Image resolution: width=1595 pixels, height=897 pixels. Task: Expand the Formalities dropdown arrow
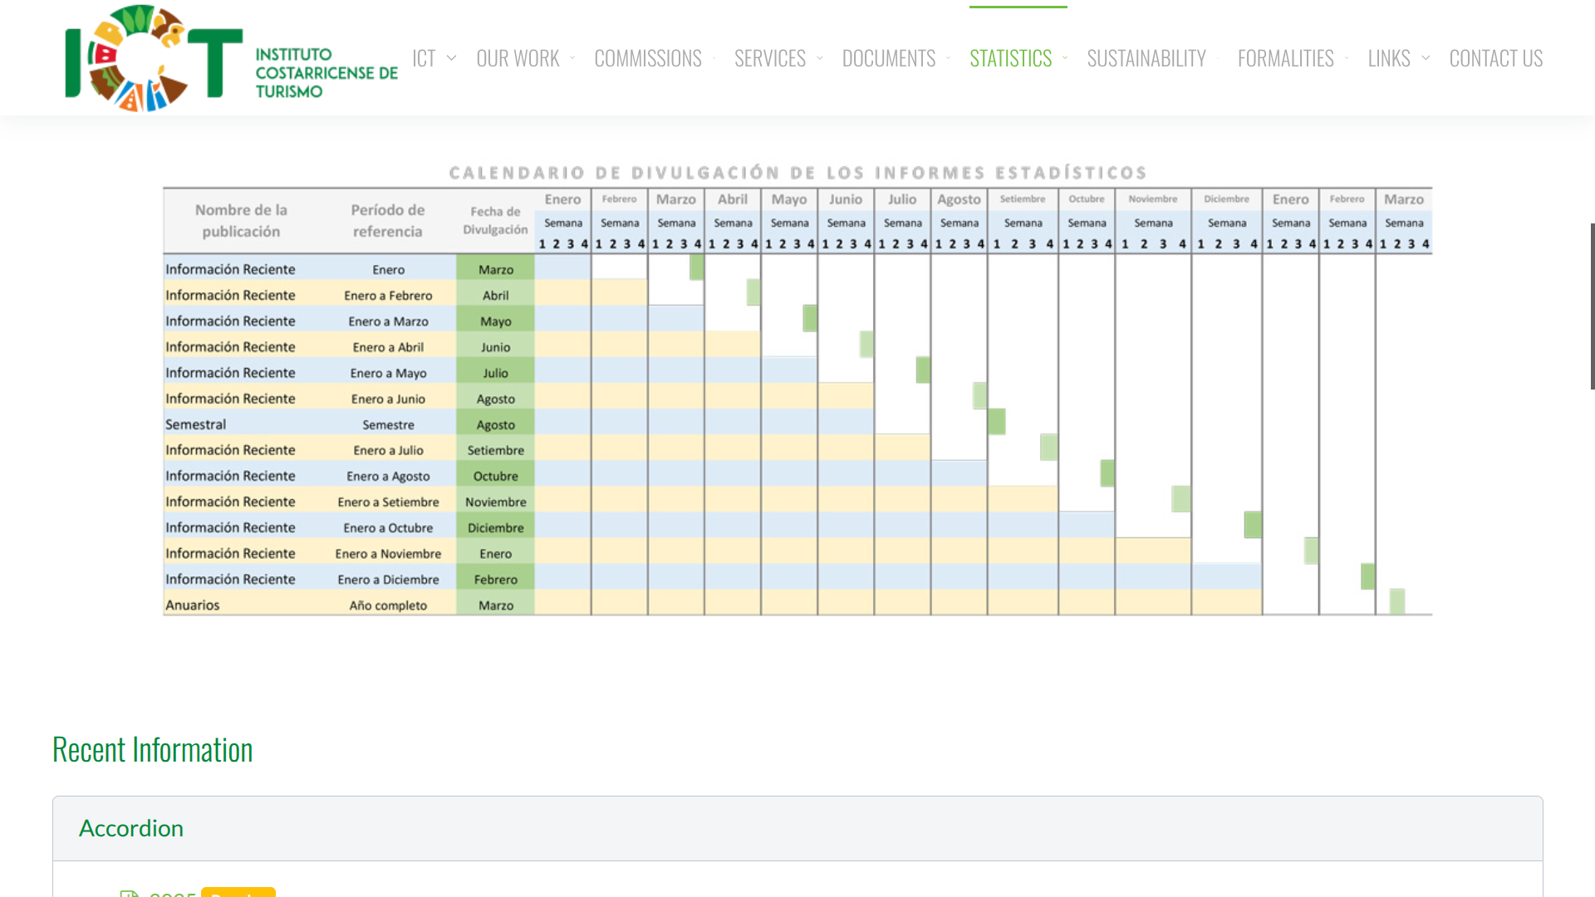1347,58
